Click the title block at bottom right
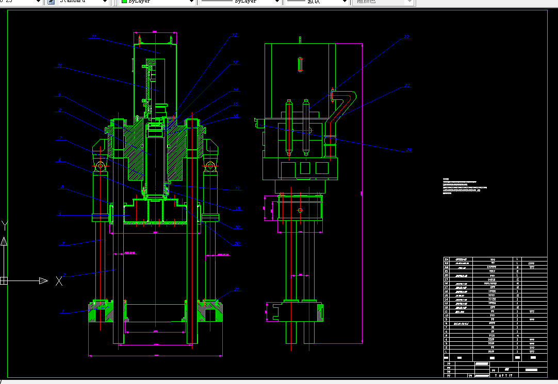The image size is (558, 384). click(495, 370)
